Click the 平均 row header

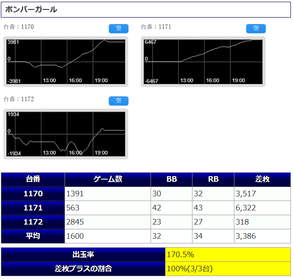pos(33,236)
